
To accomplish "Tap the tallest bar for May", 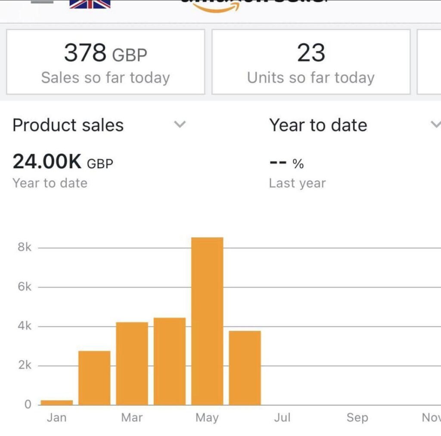I will (207, 321).
